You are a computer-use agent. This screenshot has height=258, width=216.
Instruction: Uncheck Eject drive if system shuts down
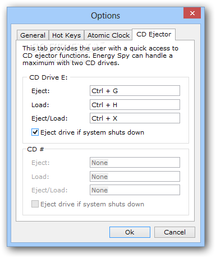point(35,132)
